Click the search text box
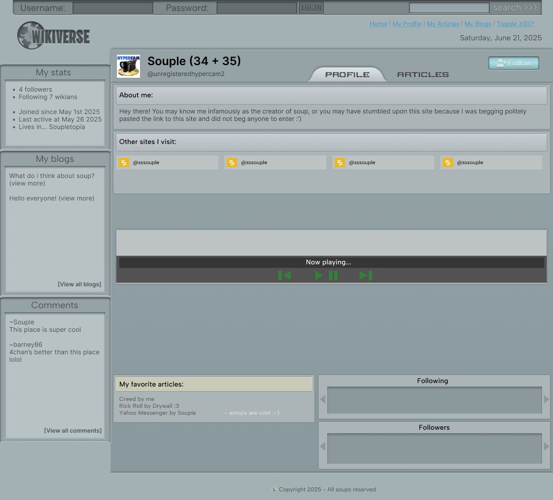 [449, 7]
